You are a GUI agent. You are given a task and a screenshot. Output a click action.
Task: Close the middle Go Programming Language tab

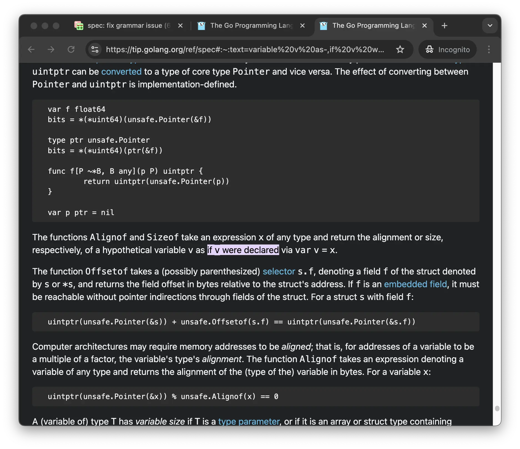click(x=302, y=26)
